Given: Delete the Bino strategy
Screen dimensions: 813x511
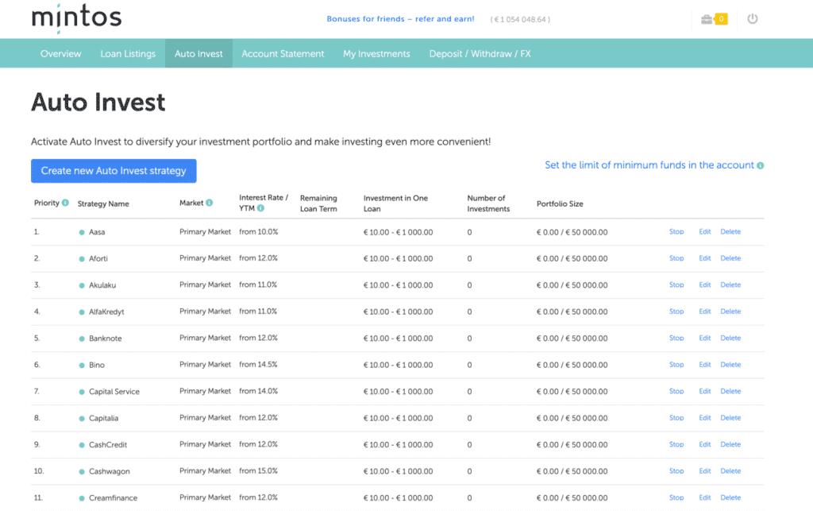Looking at the screenshot, I should 730,365.
